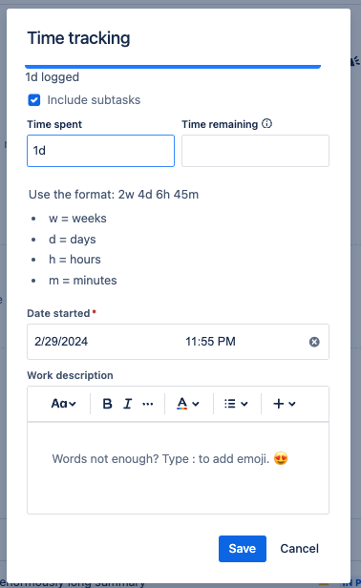The image size is (361, 588).
Task: Click the 'h = hours' hint
Action: click(74, 260)
